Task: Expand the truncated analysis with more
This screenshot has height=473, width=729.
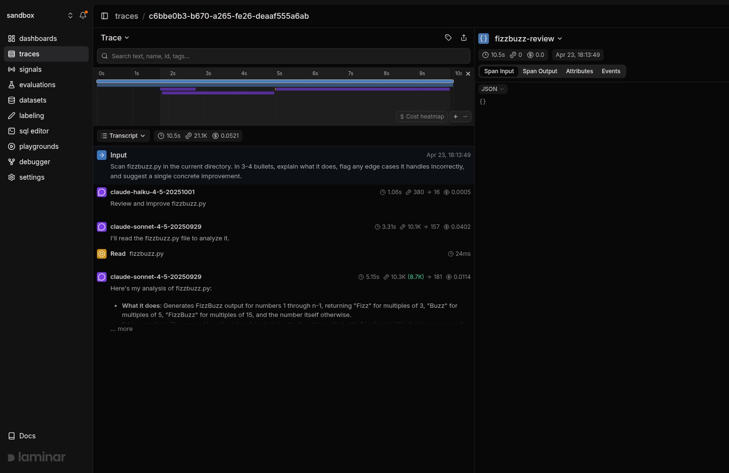Action: click(121, 329)
